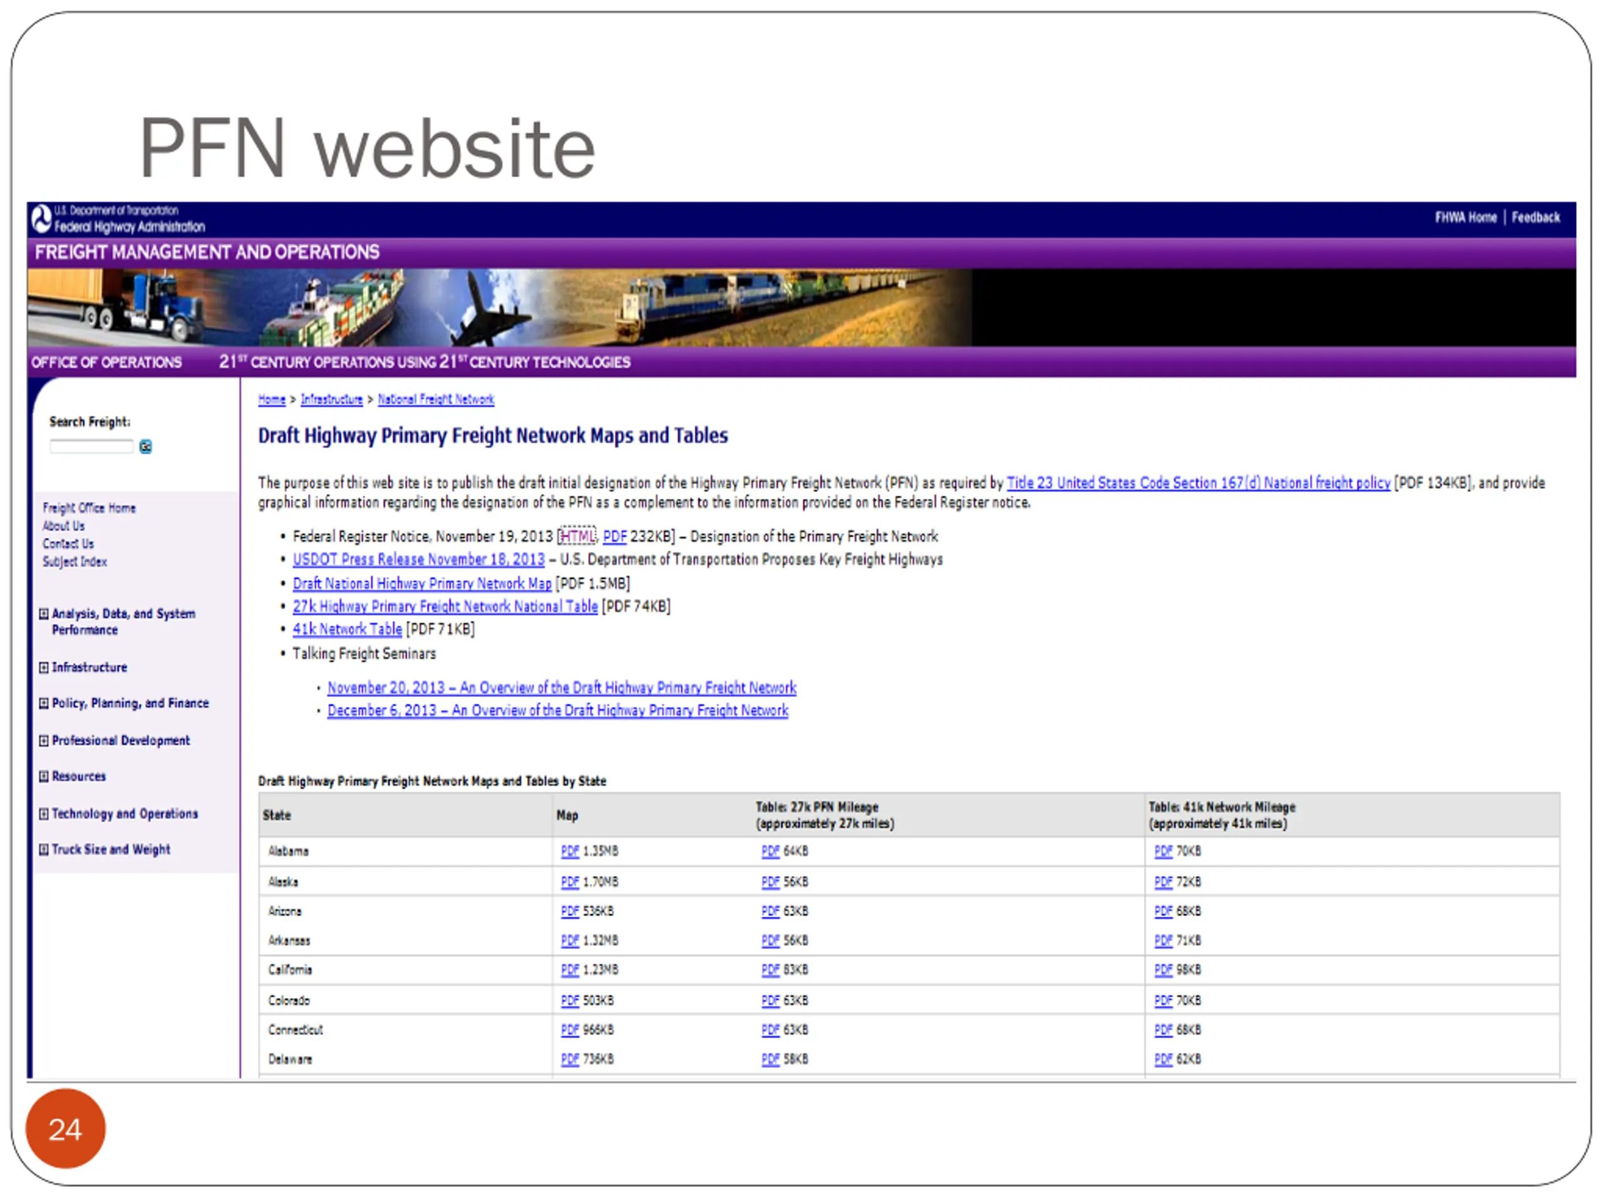The image size is (1603, 1202).
Task: Click the search go icon beside Search Freight
Action: [146, 447]
